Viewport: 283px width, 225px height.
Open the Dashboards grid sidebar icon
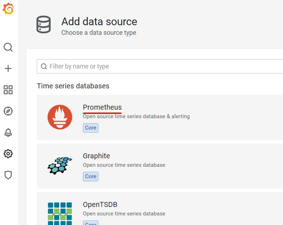click(x=8, y=90)
